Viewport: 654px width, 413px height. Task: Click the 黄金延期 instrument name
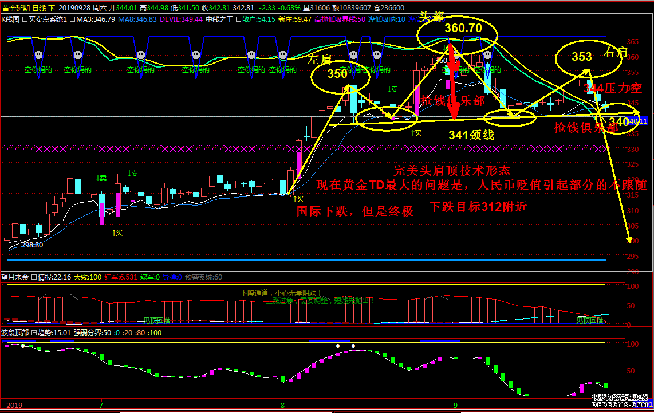pos(16,8)
